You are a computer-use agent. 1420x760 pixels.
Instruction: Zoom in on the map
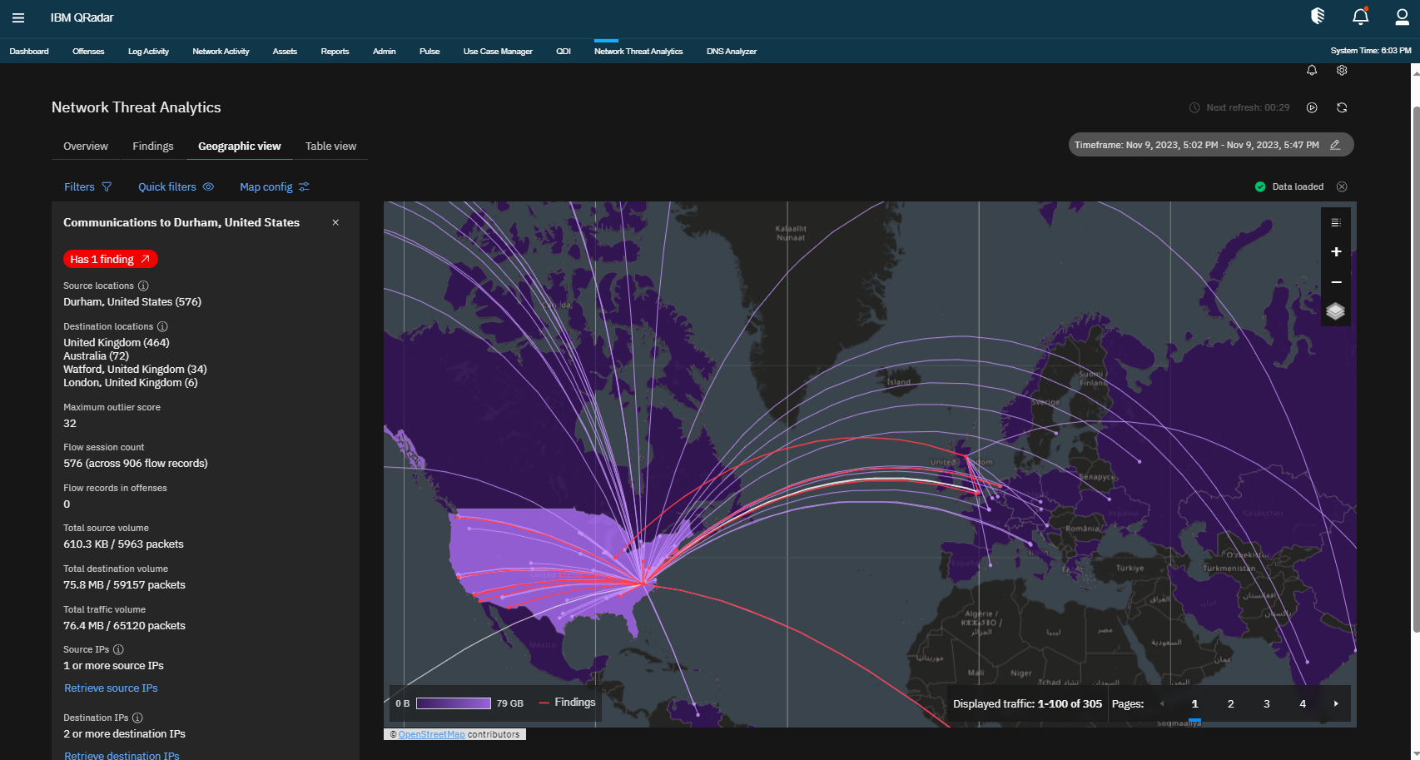click(1336, 251)
